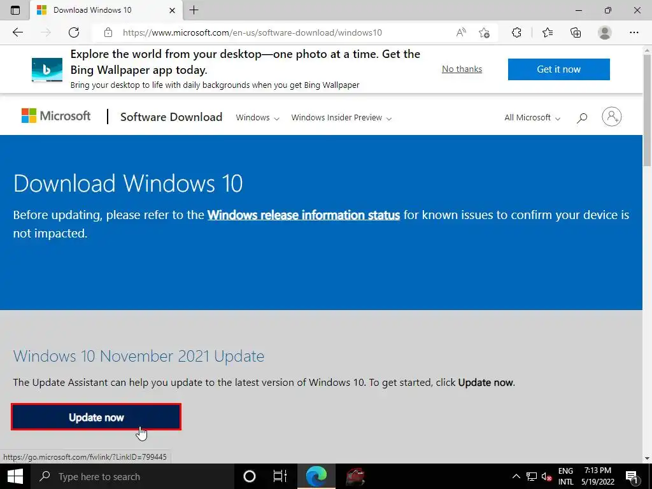The height and width of the screenshot is (489, 652).
Task: Click Windows 10 November 2021 Update heading
Action: coord(138,357)
